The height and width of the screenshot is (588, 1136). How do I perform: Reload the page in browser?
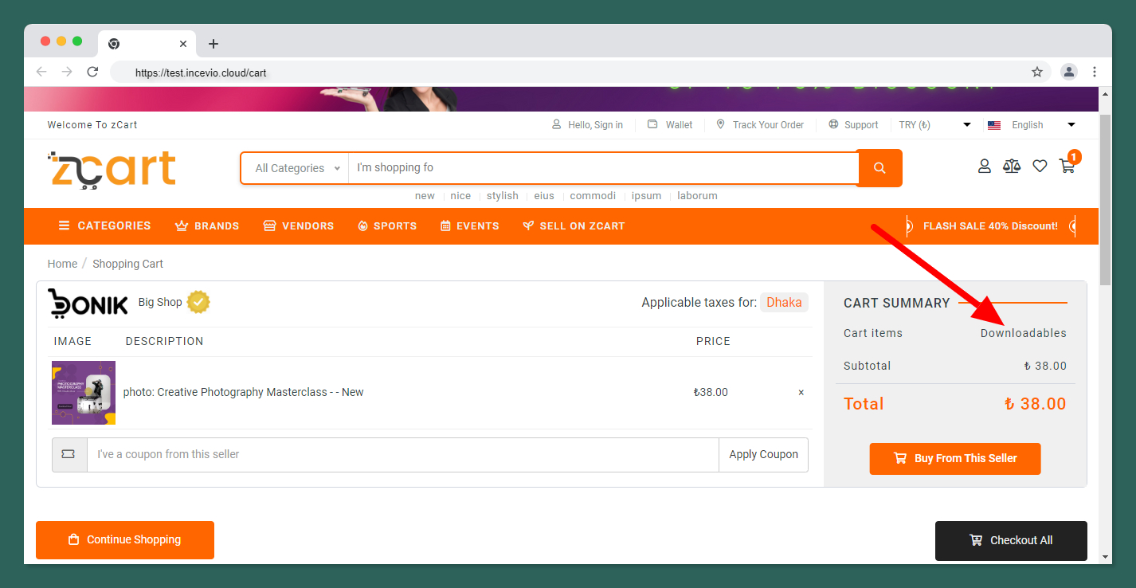[92, 72]
